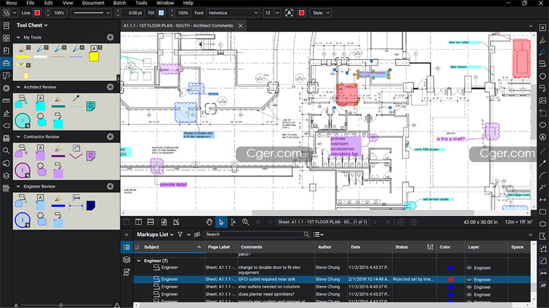Open the Batch menu
The width and height of the screenshot is (549, 308).
pos(119,2)
